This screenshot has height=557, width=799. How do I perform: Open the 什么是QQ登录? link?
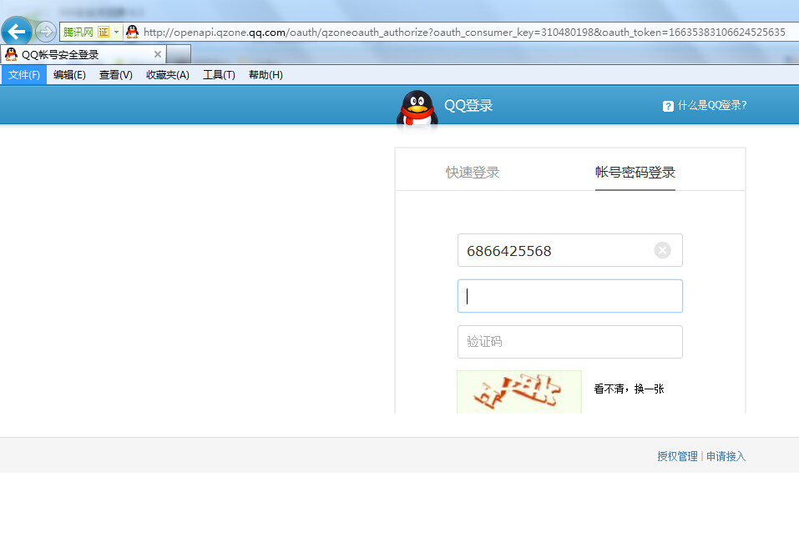712,105
